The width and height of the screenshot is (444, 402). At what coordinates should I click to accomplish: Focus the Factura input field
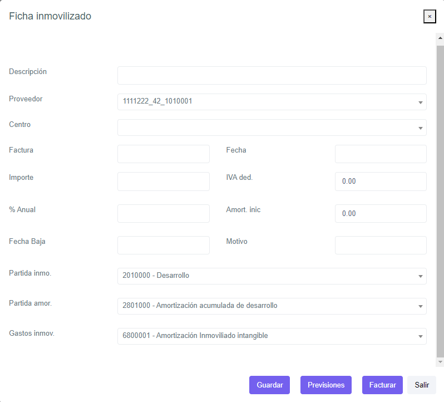[x=163, y=154]
